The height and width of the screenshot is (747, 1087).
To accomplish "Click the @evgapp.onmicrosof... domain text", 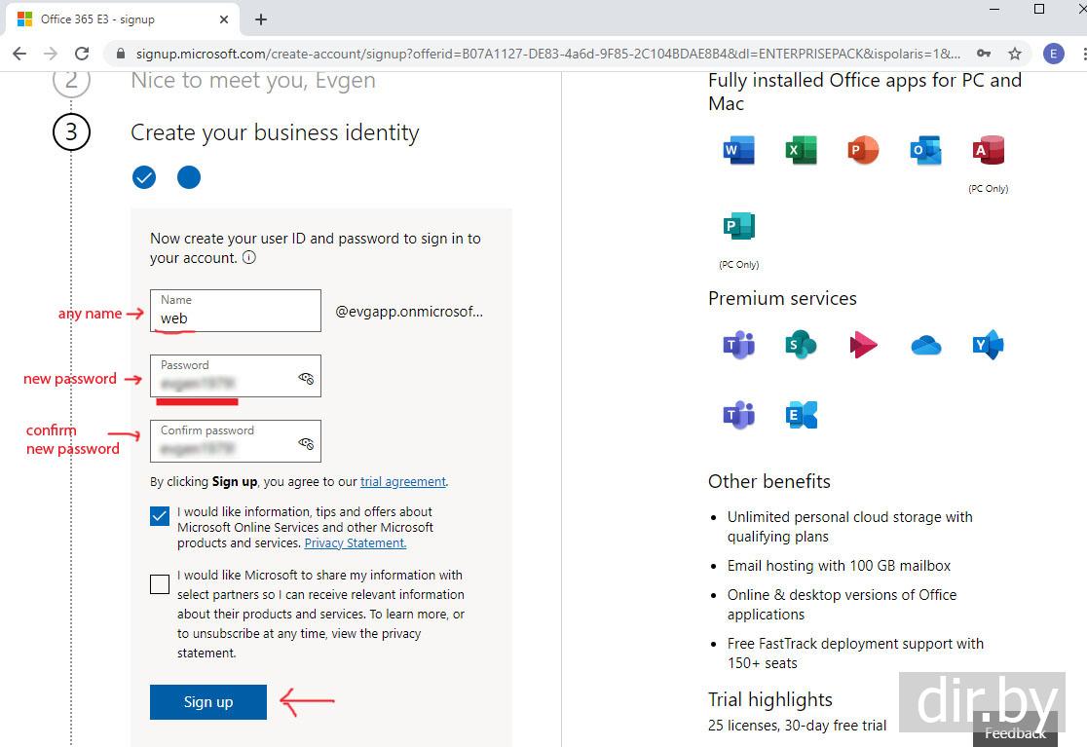I will (x=409, y=312).
